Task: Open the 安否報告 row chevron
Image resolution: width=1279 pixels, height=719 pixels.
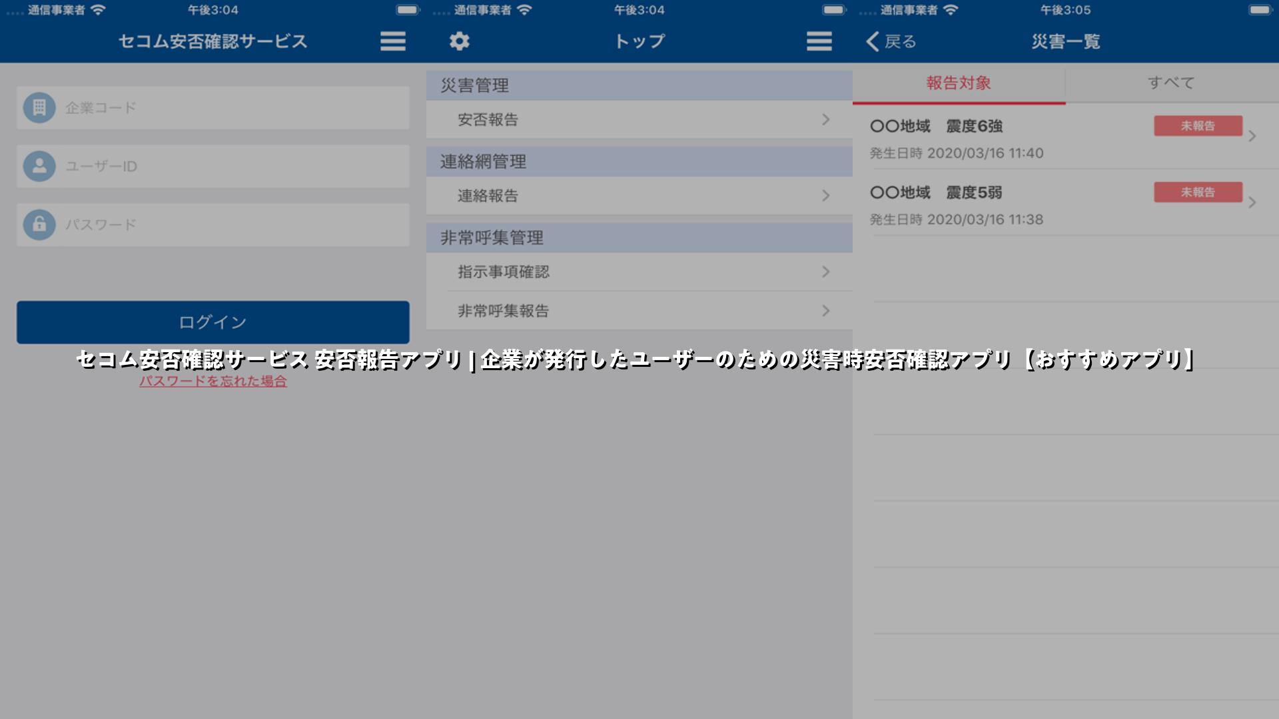Action: click(x=825, y=119)
